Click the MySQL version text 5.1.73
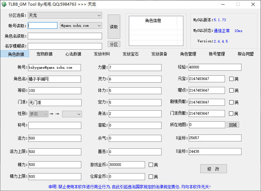 [220, 20]
